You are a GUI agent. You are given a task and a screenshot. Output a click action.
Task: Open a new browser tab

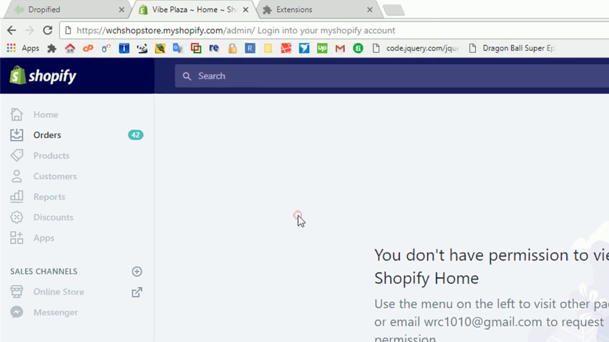[393, 10]
